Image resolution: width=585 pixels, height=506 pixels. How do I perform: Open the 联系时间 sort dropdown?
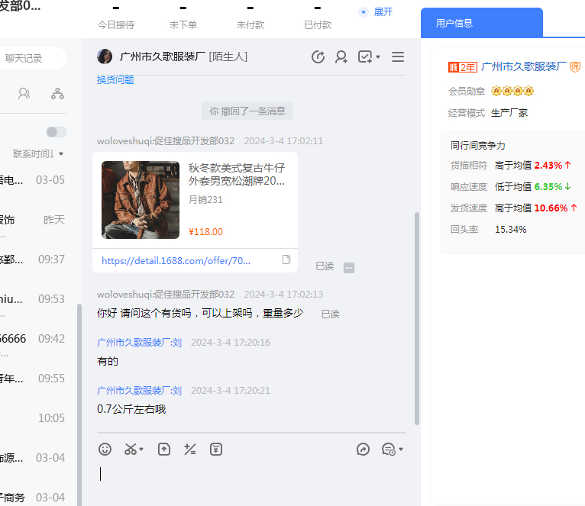coord(38,154)
